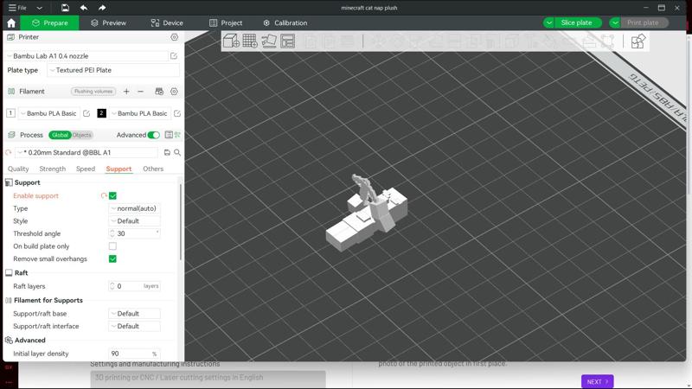The image size is (692, 389).
Task: Uncheck the Enable support checkbox
Action: pyautogui.click(x=113, y=196)
